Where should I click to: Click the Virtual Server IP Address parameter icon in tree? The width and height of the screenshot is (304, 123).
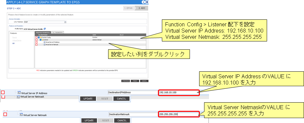(45, 42)
